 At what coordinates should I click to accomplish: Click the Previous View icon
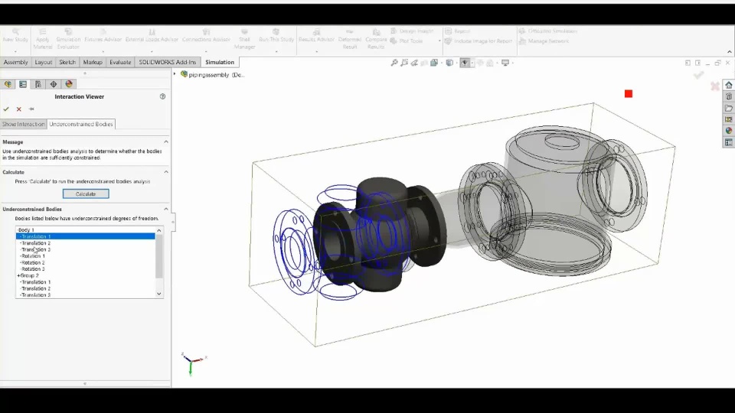point(414,63)
